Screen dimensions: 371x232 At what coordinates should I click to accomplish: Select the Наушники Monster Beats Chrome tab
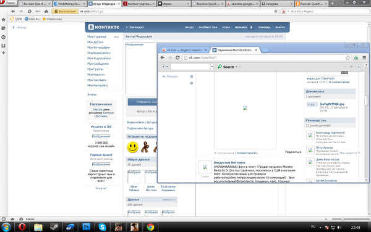point(235,50)
